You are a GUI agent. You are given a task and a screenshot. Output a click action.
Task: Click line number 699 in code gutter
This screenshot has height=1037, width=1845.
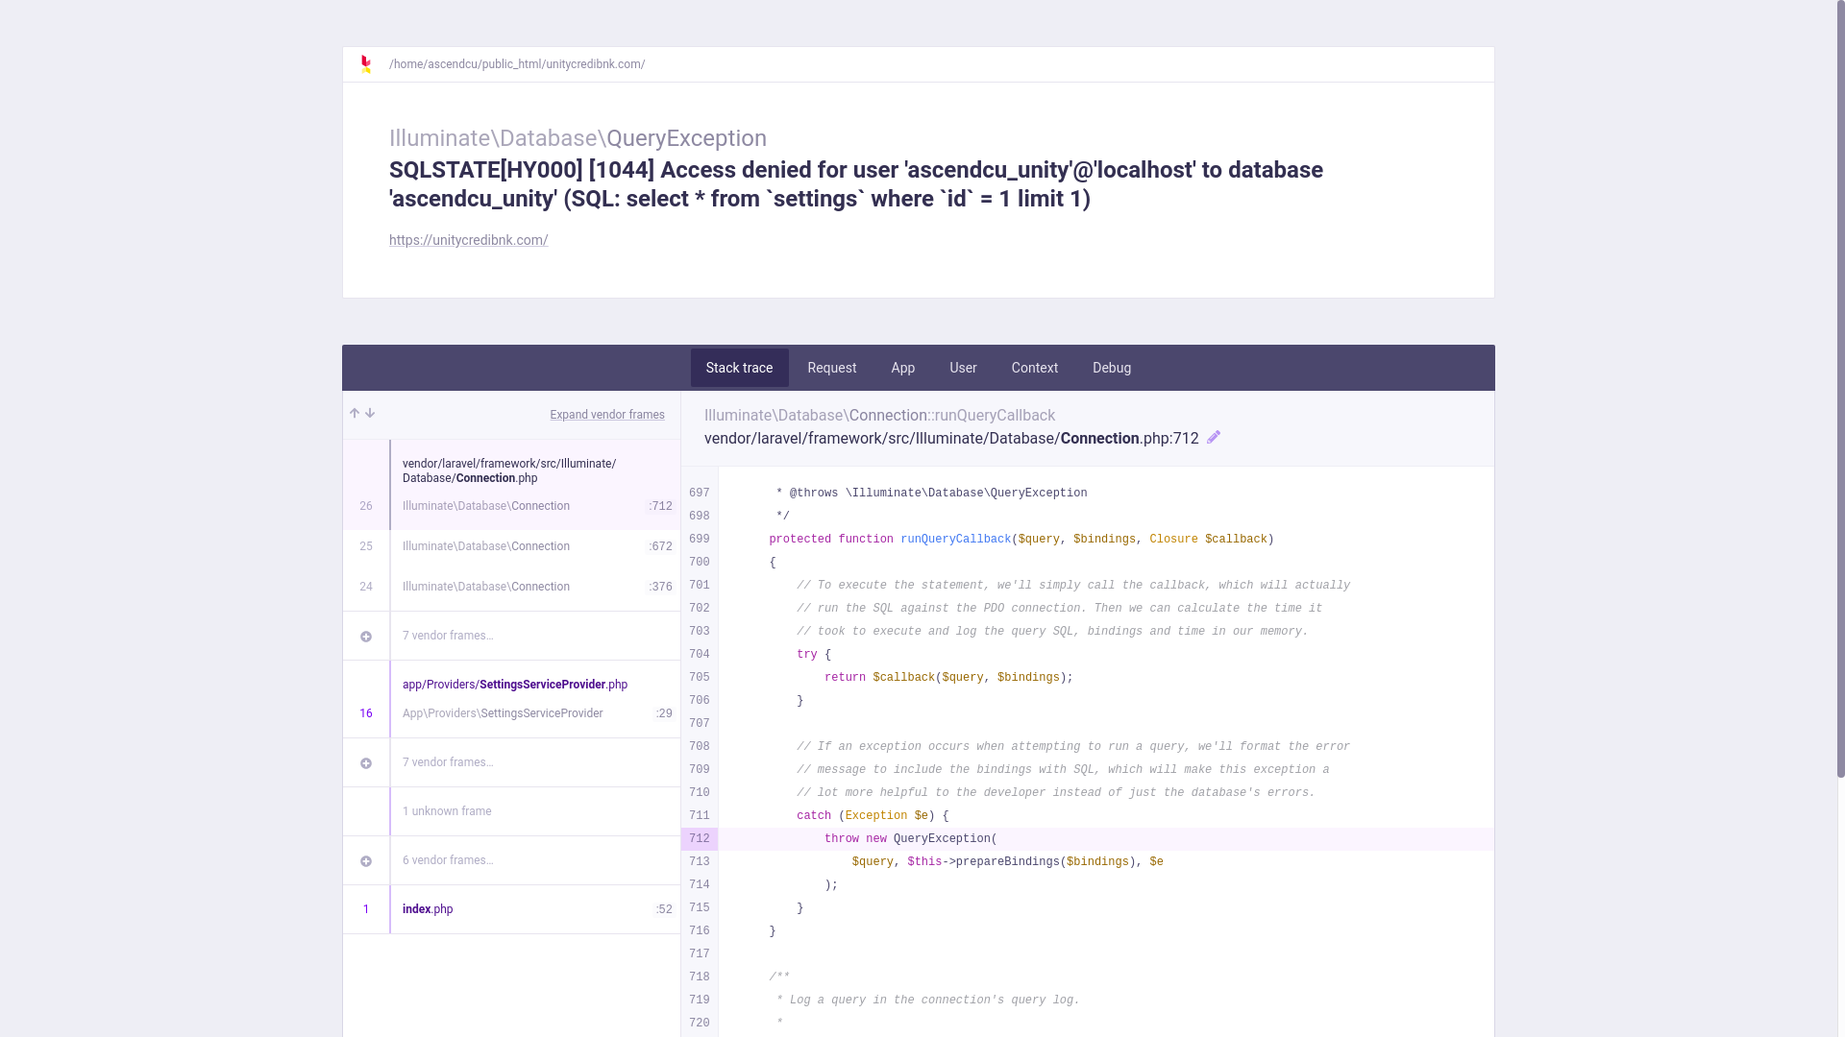(700, 540)
